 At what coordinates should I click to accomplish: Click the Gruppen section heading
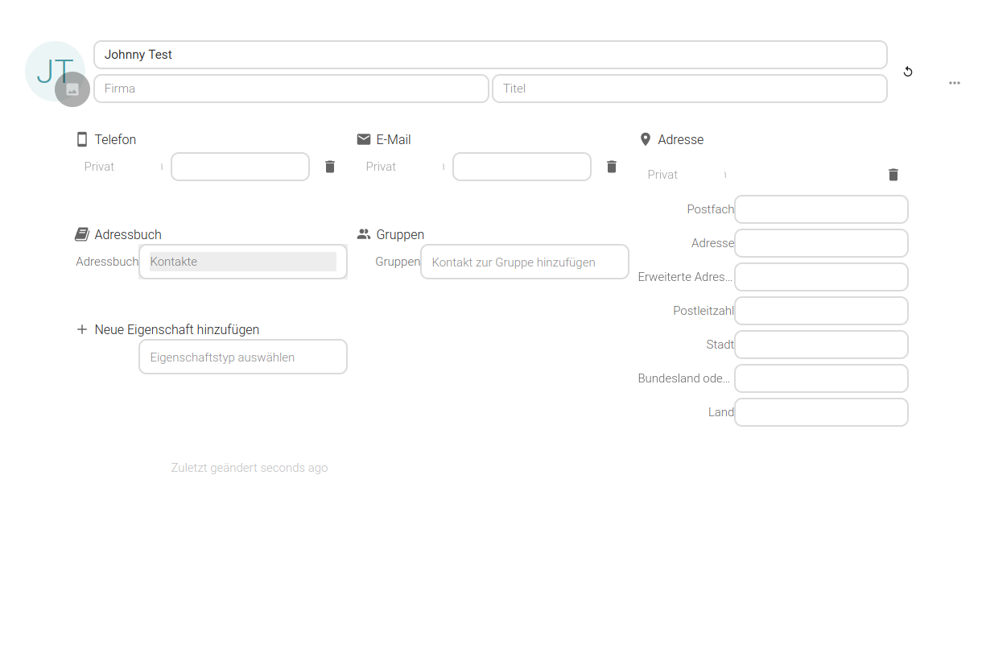pyautogui.click(x=400, y=234)
